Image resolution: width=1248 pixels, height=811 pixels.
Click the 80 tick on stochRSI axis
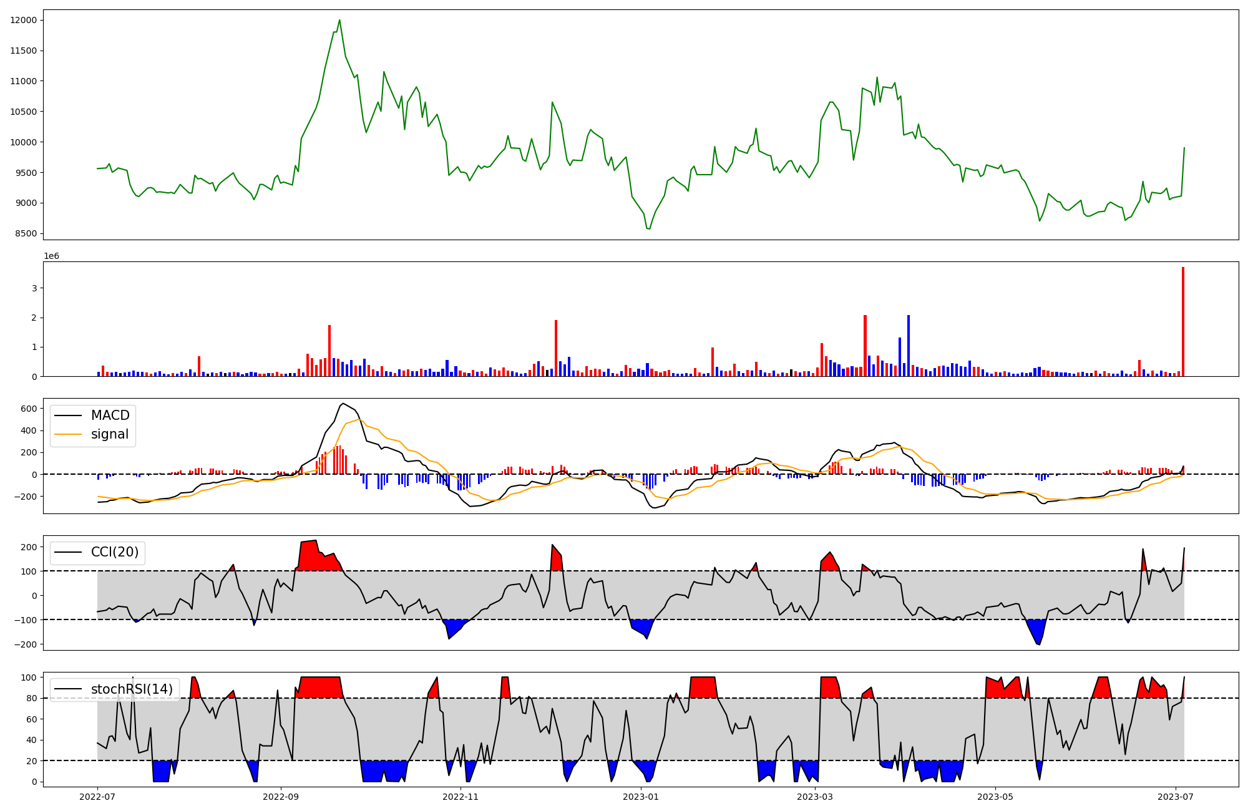[31, 698]
